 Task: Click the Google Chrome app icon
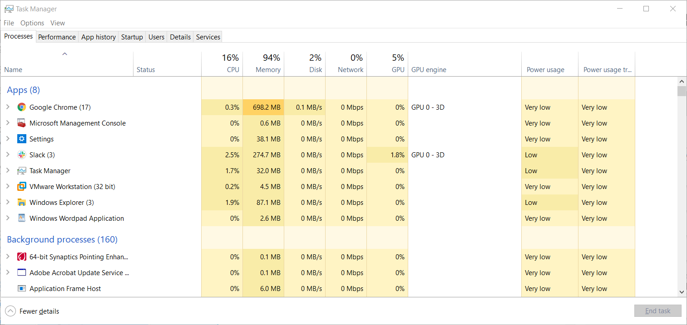click(x=21, y=107)
